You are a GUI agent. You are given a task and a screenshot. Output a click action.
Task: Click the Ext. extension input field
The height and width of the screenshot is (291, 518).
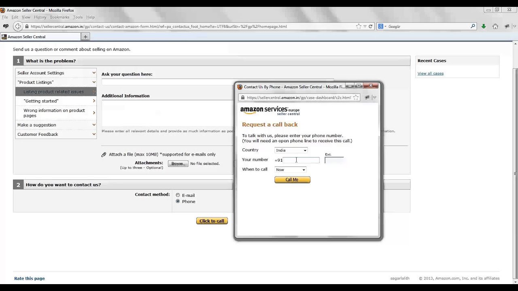(x=334, y=160)
